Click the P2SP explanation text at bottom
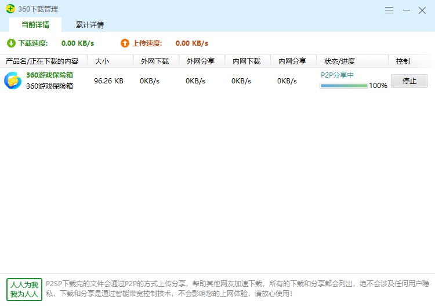Screen dimensions: 435x307 click(237, 288)
